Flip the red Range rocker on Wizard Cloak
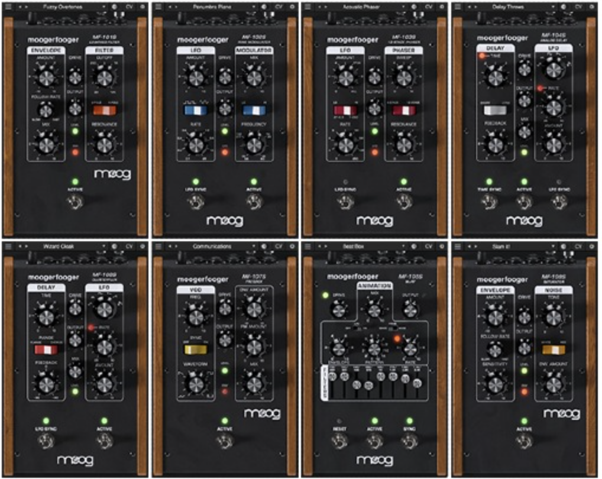This screenshot has width=602, height=479. tap(46, 349)
